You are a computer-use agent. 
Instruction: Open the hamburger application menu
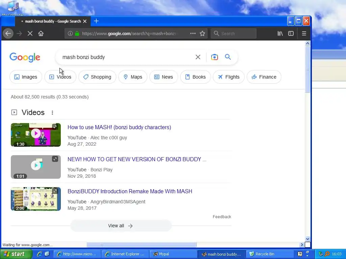304,33
